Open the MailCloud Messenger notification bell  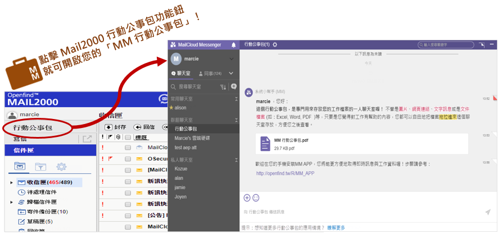tap(234, 45)
